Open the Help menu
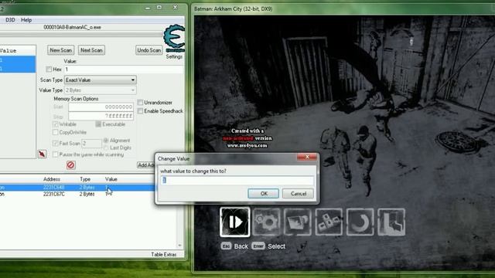Screen dimensions: 495x278 [26, 20]
